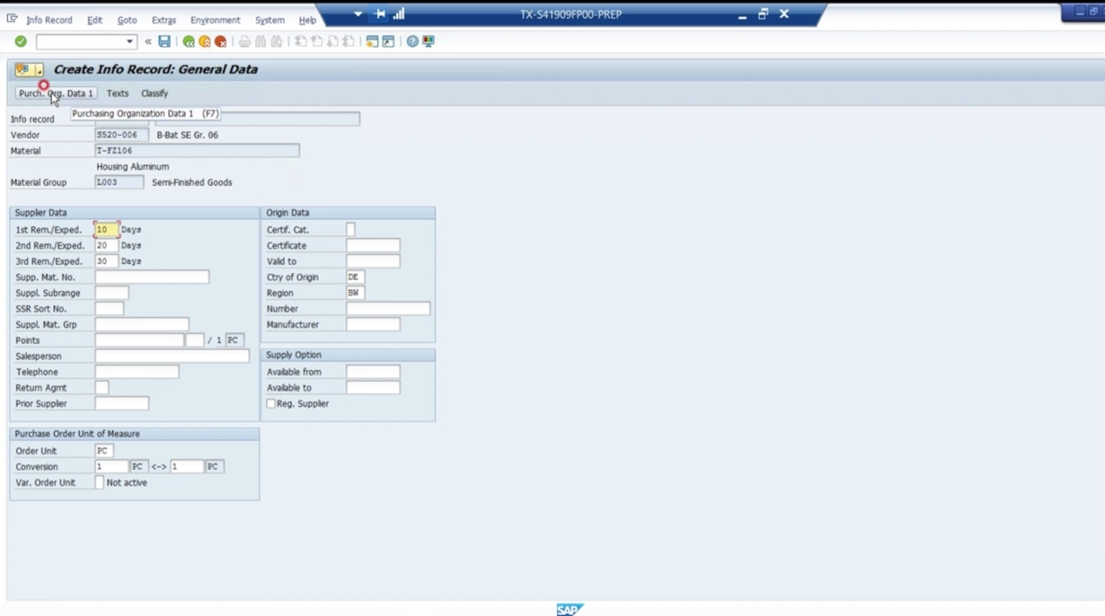Click the Customize Local Layout monitor icon
Image resolution: width=1105 pixels, height=616 pixels.
click(429, 41)
